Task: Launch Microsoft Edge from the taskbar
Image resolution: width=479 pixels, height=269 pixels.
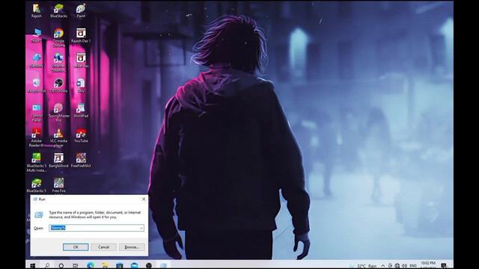Action: coord(91,266)
